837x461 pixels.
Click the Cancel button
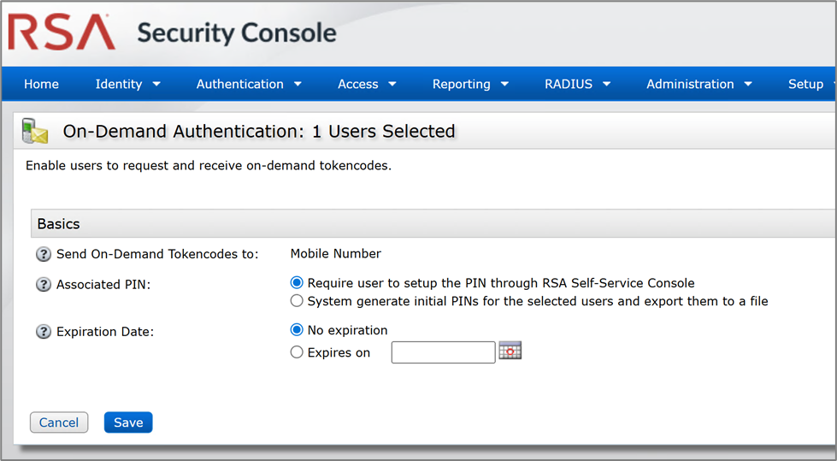coord(59,423)
